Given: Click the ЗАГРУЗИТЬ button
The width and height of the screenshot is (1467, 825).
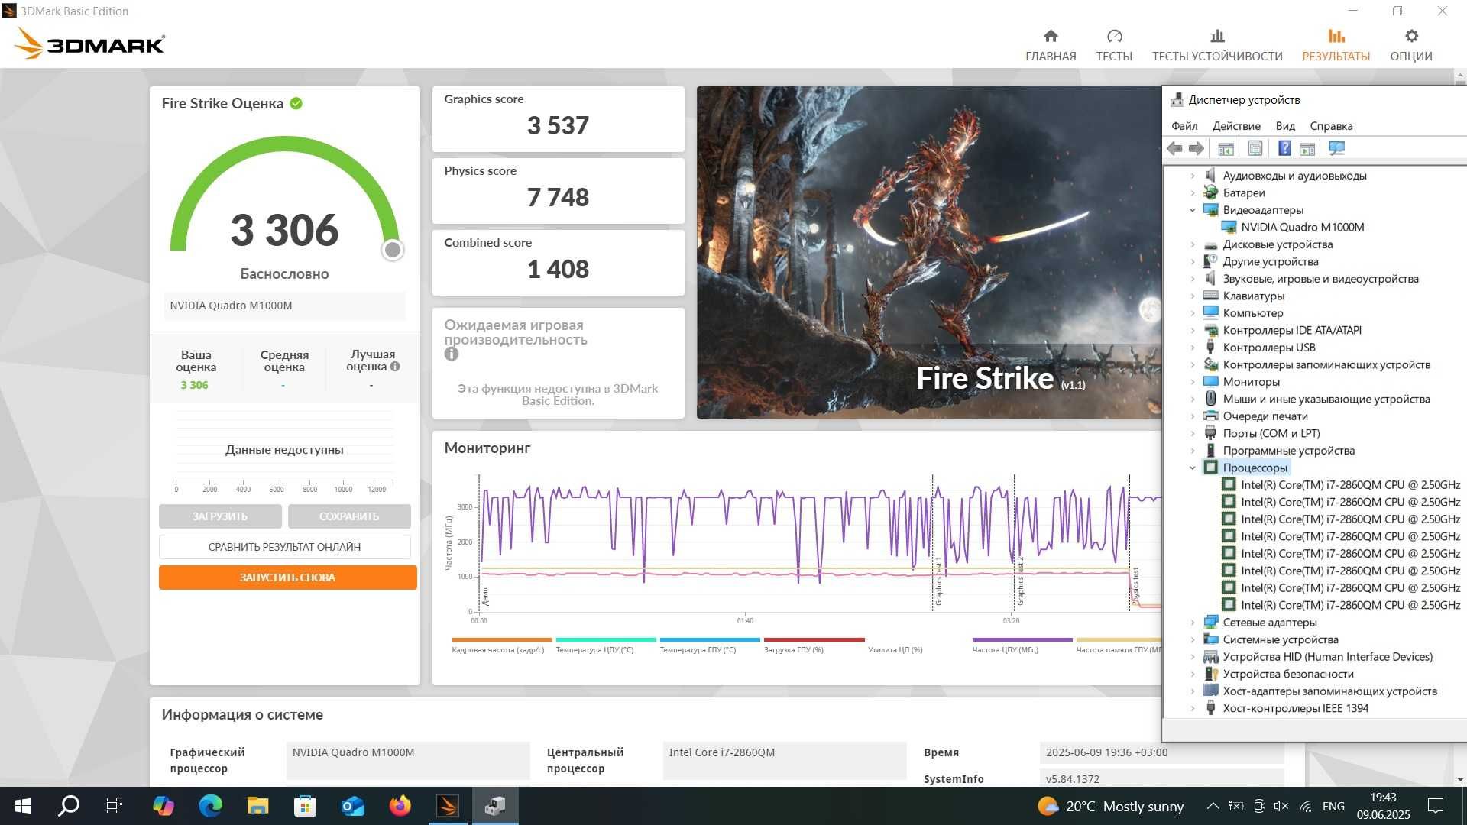Looking at the screenshot, I should point(220,516).
